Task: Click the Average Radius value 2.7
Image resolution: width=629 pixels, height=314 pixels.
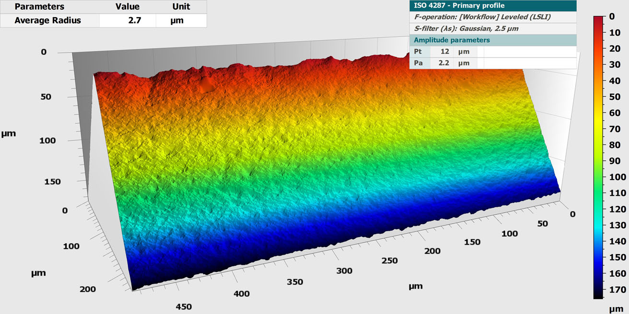Action: (134, 21)
